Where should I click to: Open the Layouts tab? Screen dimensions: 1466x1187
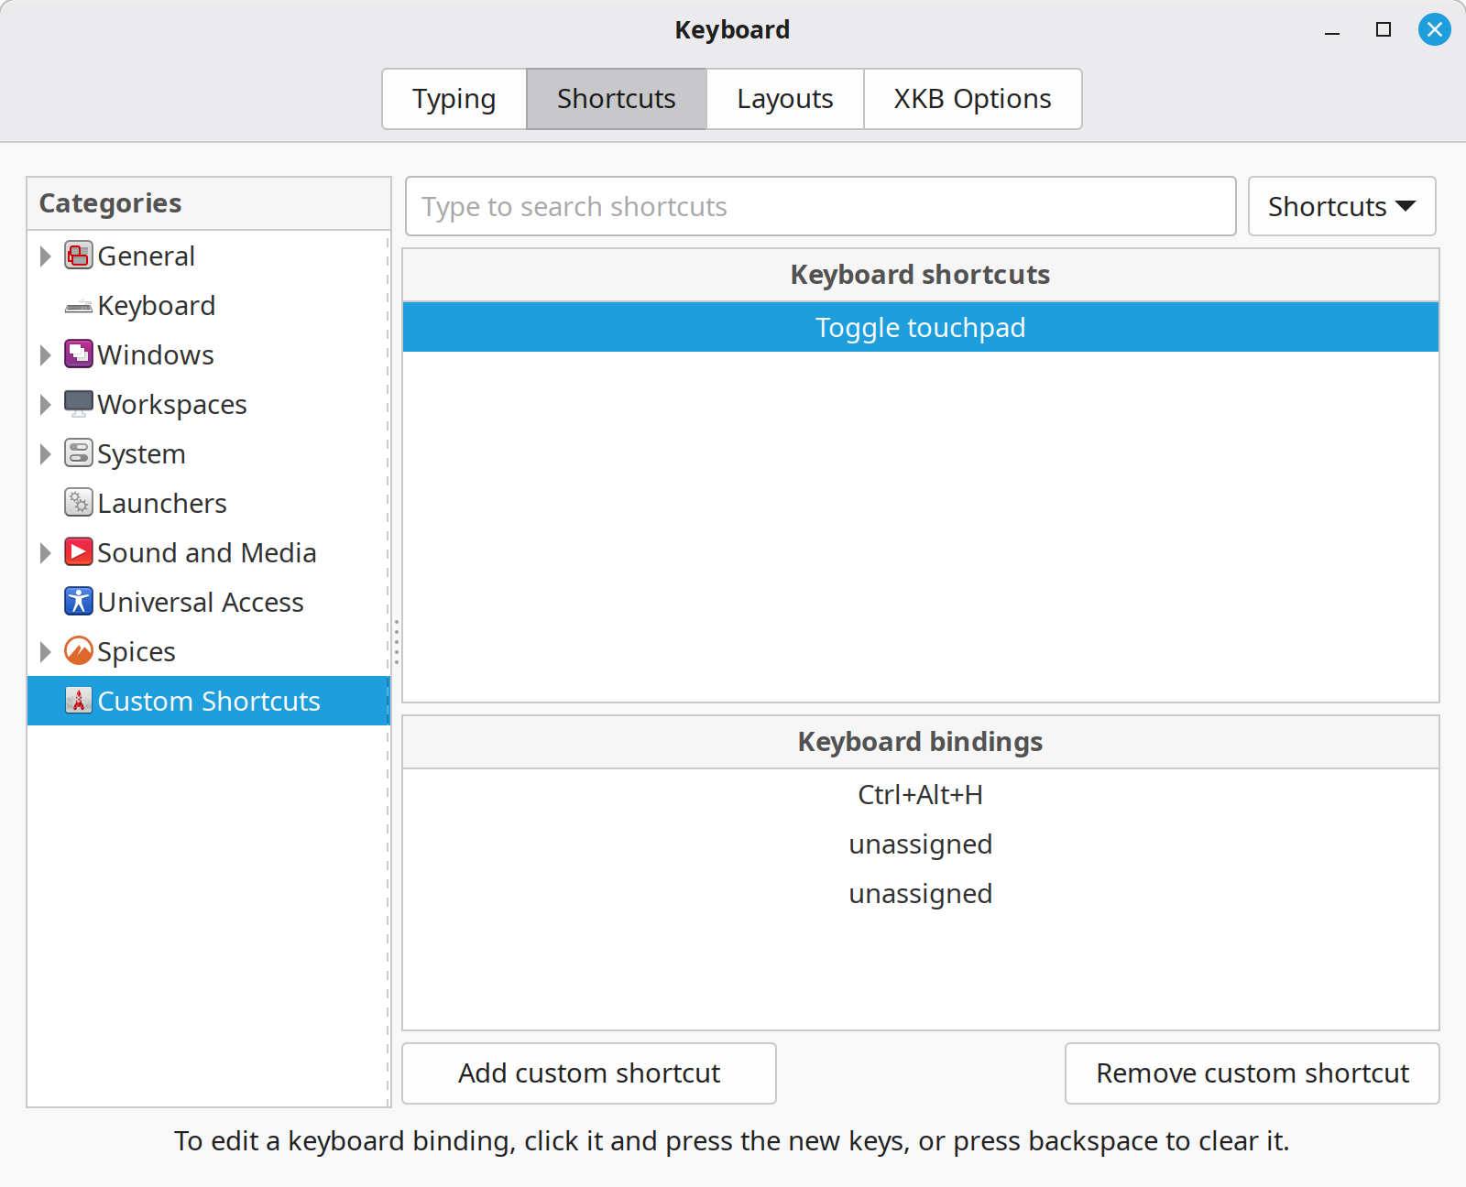(785, 99)
